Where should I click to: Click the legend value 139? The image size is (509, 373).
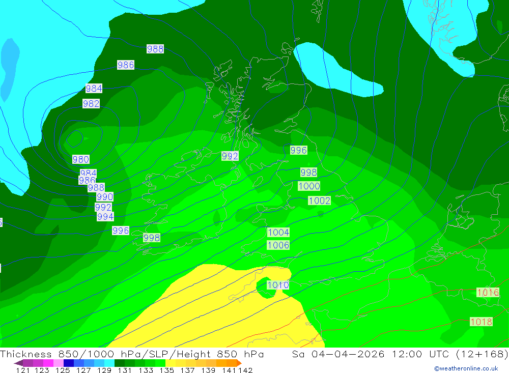point(208,370)
